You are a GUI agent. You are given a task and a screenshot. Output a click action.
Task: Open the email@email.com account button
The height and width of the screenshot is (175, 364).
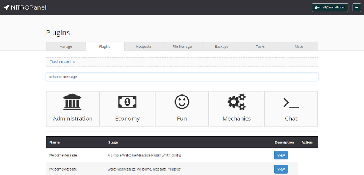tap(330, 7)
